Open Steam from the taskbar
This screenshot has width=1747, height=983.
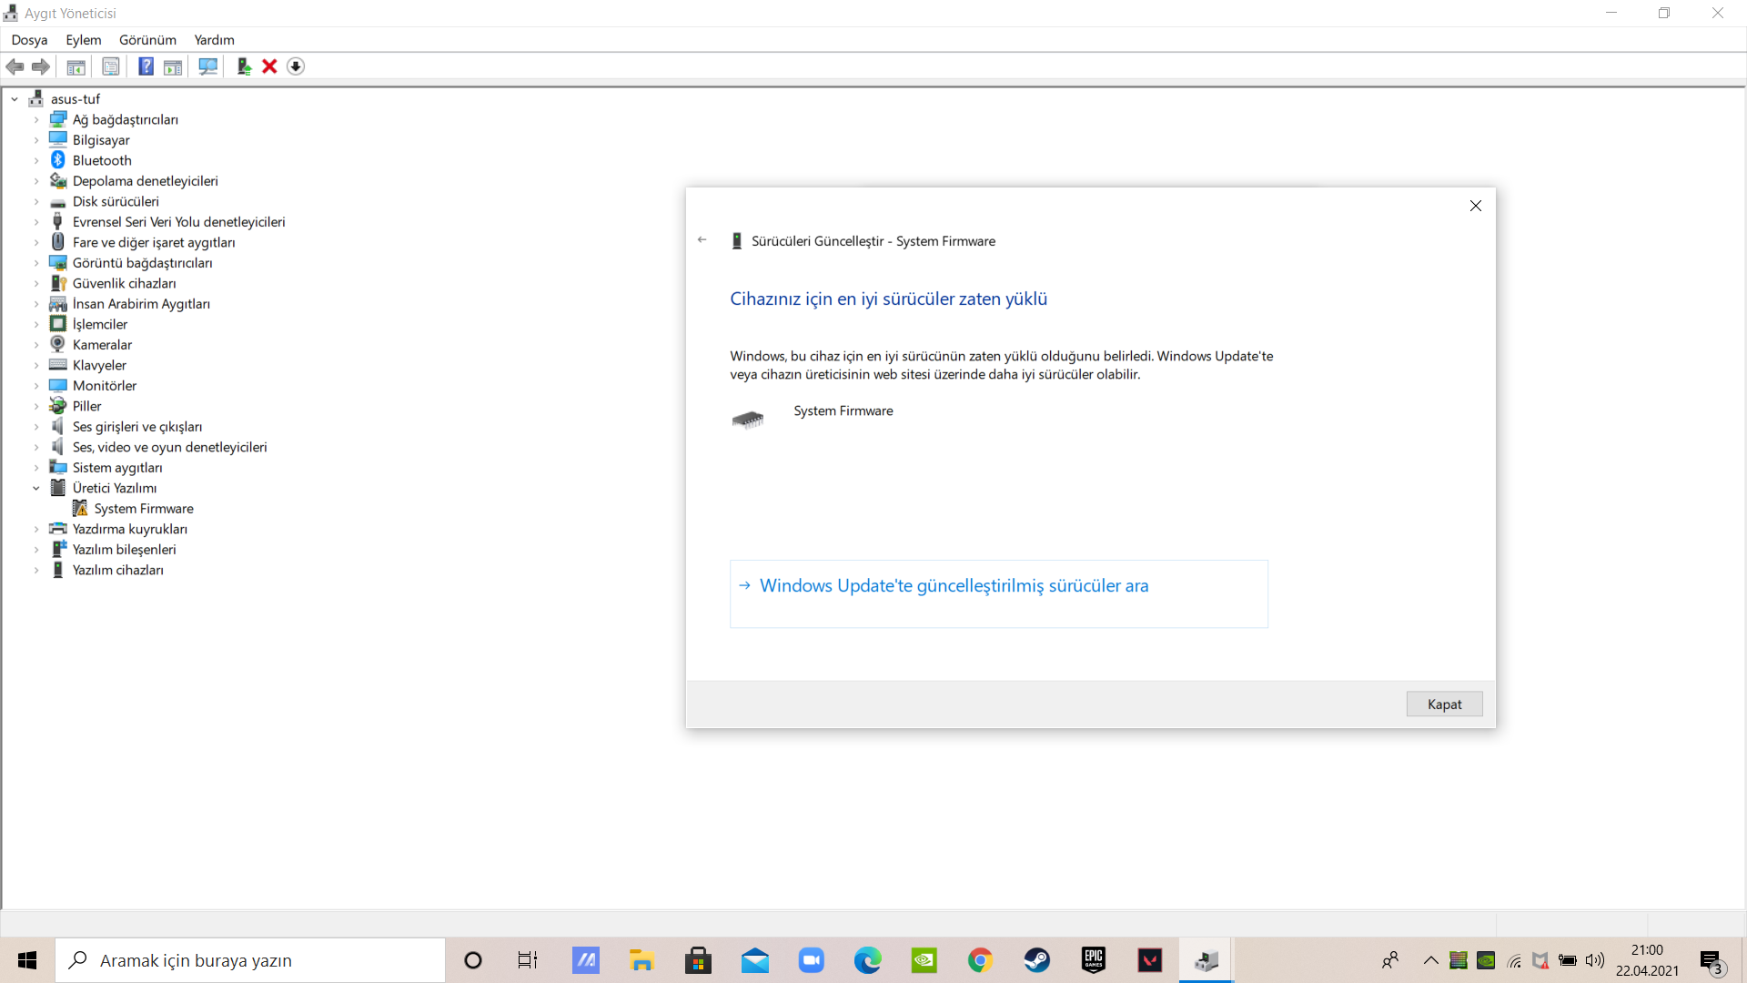coord(1036,960)
